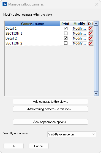Click scrollbar up arrow in camera list

96,23
